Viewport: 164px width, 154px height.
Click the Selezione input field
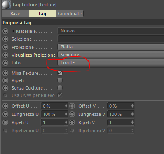coord(111,39)
